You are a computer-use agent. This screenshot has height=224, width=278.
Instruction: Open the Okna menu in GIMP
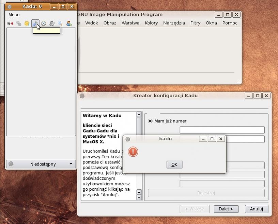pyautogui.click(x=211, y=23)
